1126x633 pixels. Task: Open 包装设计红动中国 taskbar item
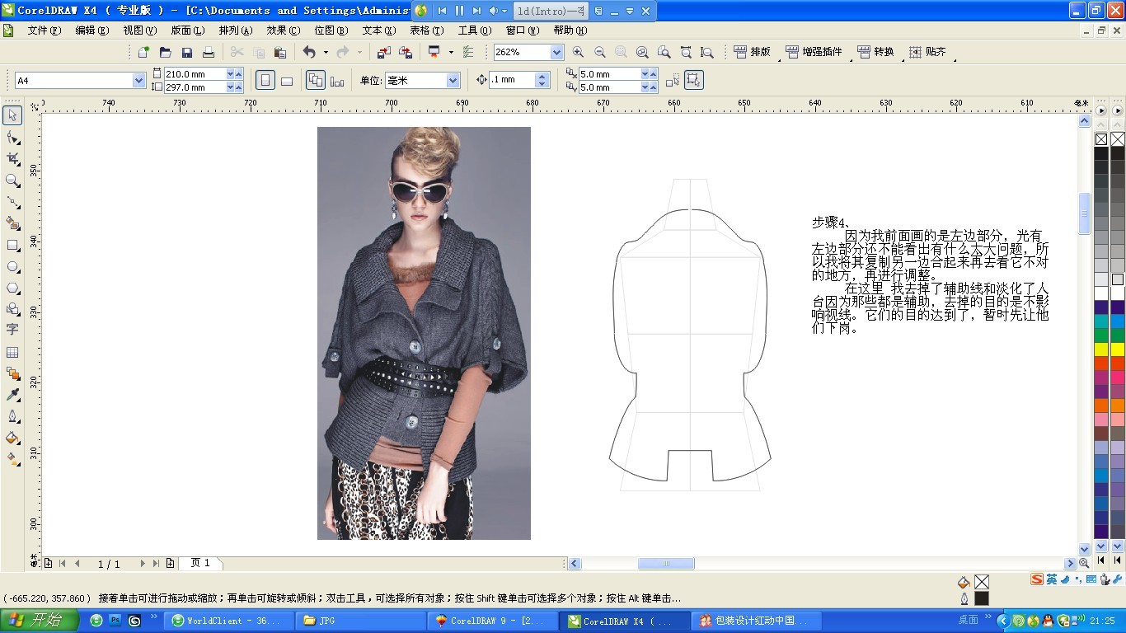click(756, 621)
